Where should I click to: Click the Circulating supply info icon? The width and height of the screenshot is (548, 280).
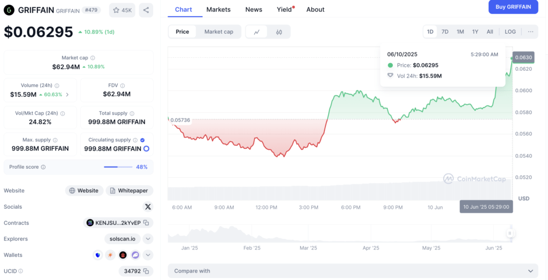[x=135, y=140]
